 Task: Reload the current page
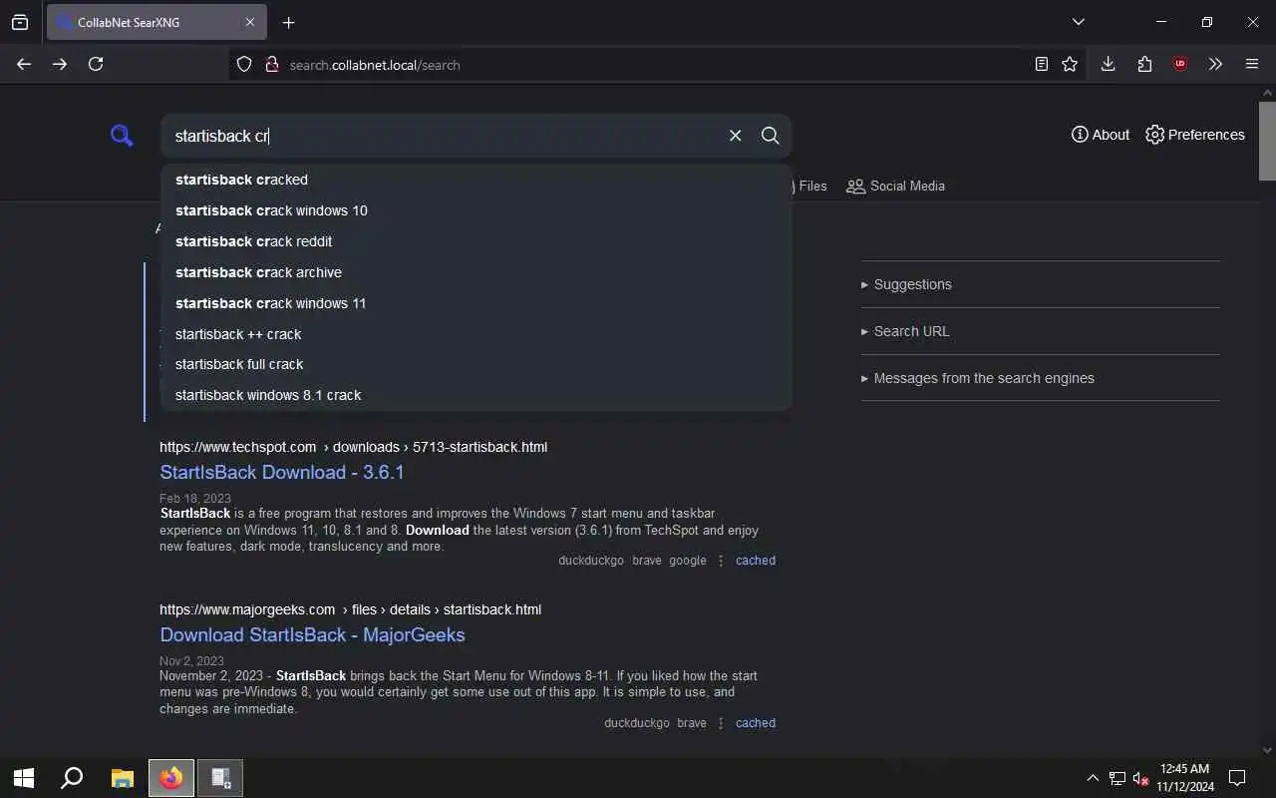96,64
